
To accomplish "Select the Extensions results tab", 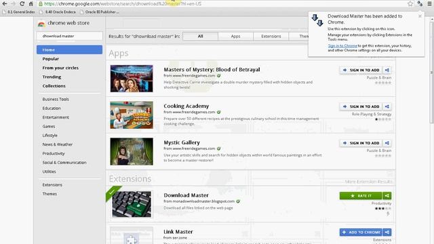I will point(271,36).
